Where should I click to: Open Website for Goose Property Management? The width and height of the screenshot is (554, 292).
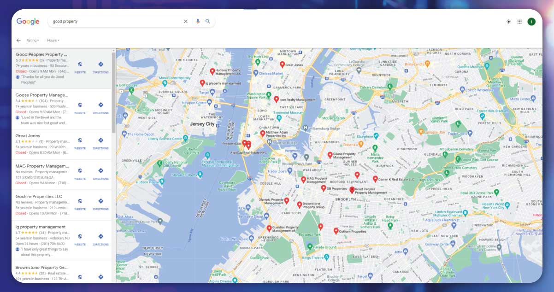click(x=80, y=108)
